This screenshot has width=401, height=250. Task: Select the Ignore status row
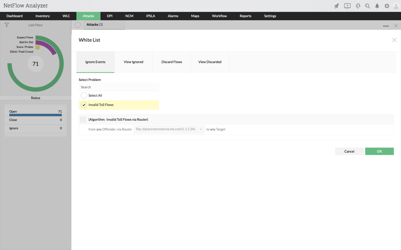coord(35,128)
